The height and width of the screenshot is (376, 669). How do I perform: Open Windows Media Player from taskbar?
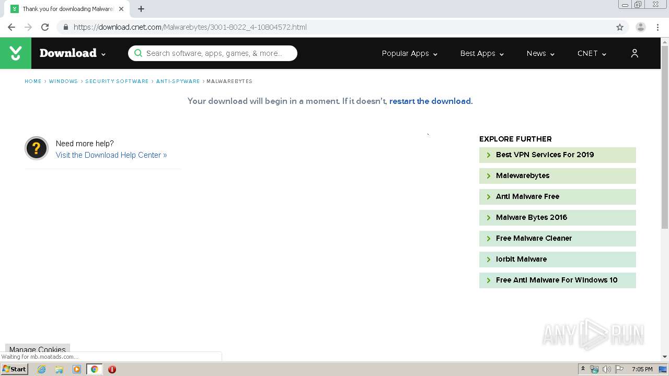point(77,369)
